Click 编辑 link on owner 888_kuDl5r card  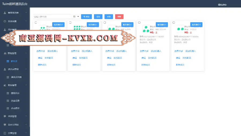click(109, 58)
